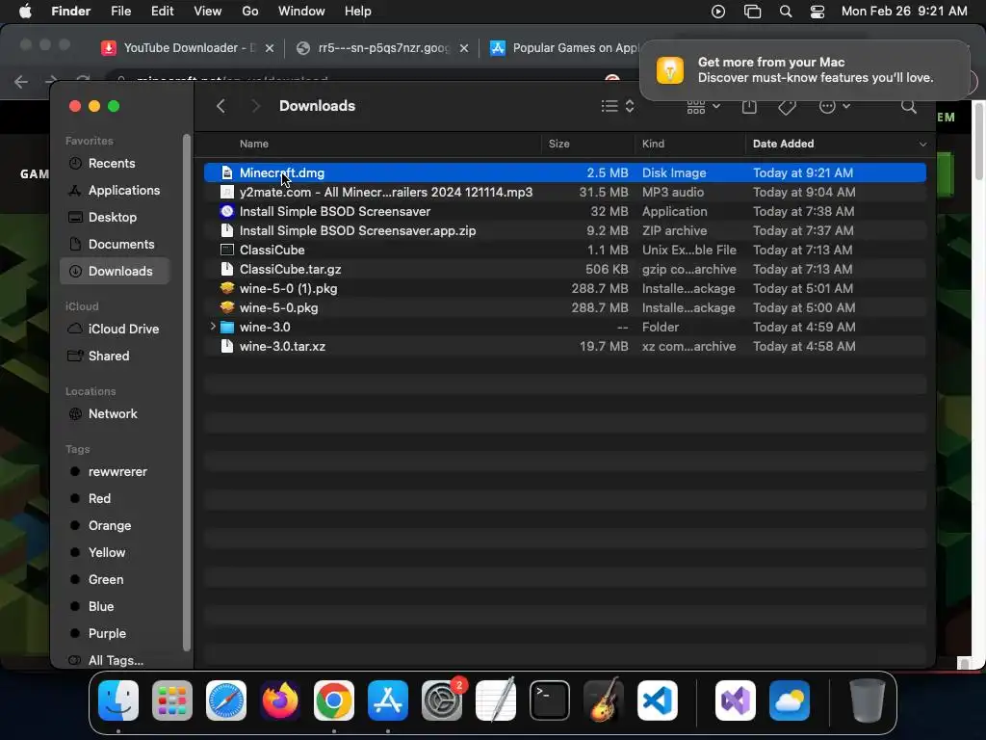Sort files by the Size column header

[559, 145]
